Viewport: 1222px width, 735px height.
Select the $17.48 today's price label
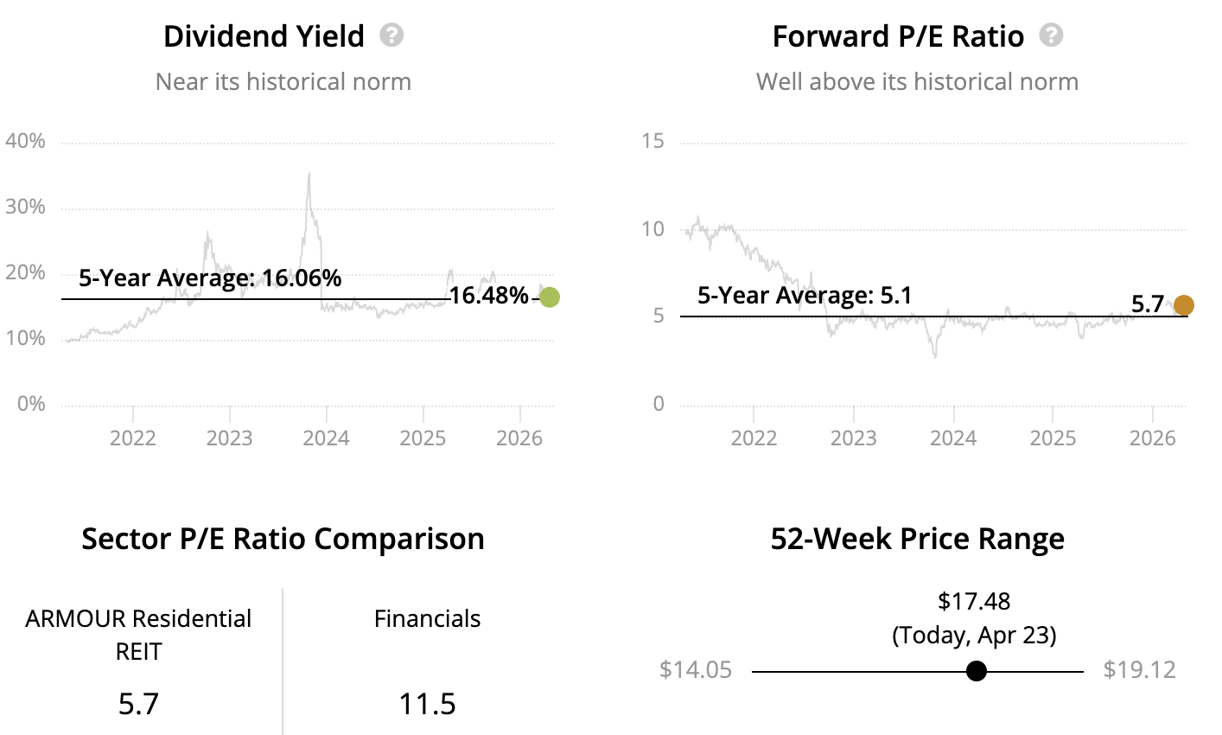[x=974, y=601]
